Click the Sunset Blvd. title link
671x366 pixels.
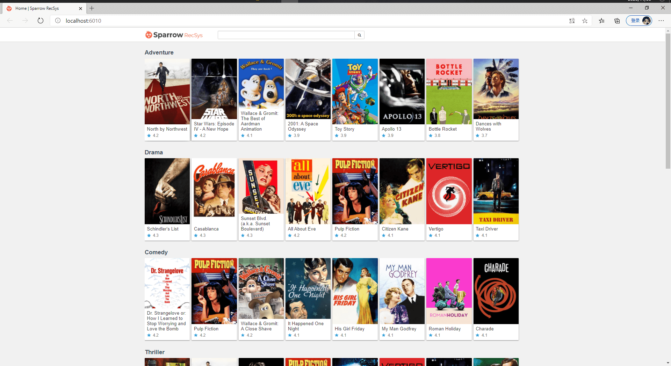click(x=255, y=224)
